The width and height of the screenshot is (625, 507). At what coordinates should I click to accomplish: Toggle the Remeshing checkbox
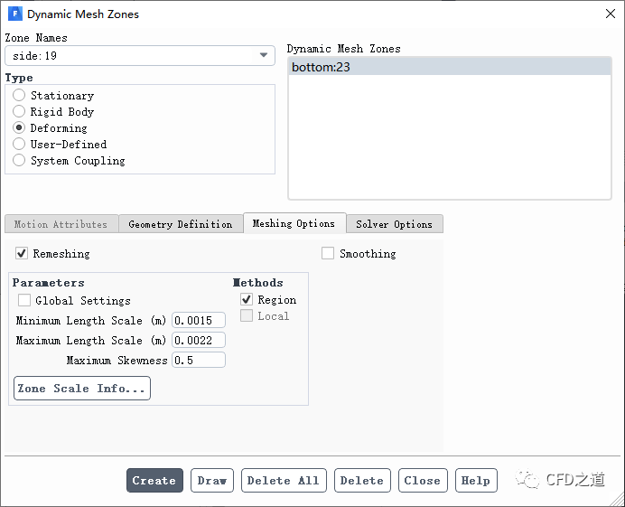click(23, 254)
